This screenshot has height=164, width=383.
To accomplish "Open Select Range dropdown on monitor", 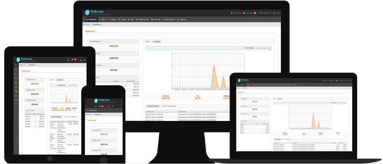I will (263, 48).
